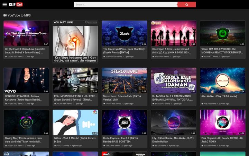Open On The Floor X Stereo Love thumbnail
The image size is (249, 156).
pyautogui.click(x=26, y=33)
